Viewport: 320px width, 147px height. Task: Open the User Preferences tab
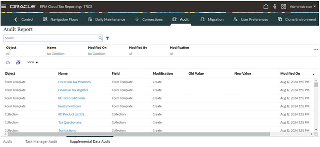point(254,20)
